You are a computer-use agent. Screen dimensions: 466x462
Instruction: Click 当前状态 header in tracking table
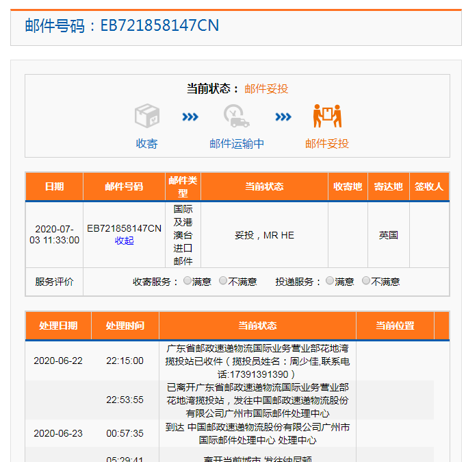pos(258,326)
